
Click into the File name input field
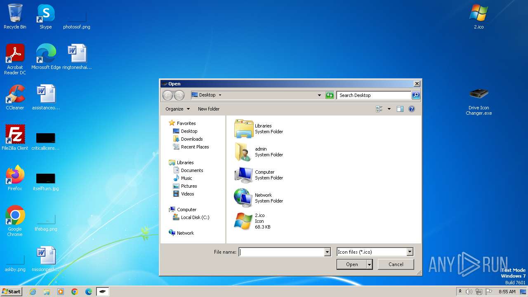pos(282,252)
